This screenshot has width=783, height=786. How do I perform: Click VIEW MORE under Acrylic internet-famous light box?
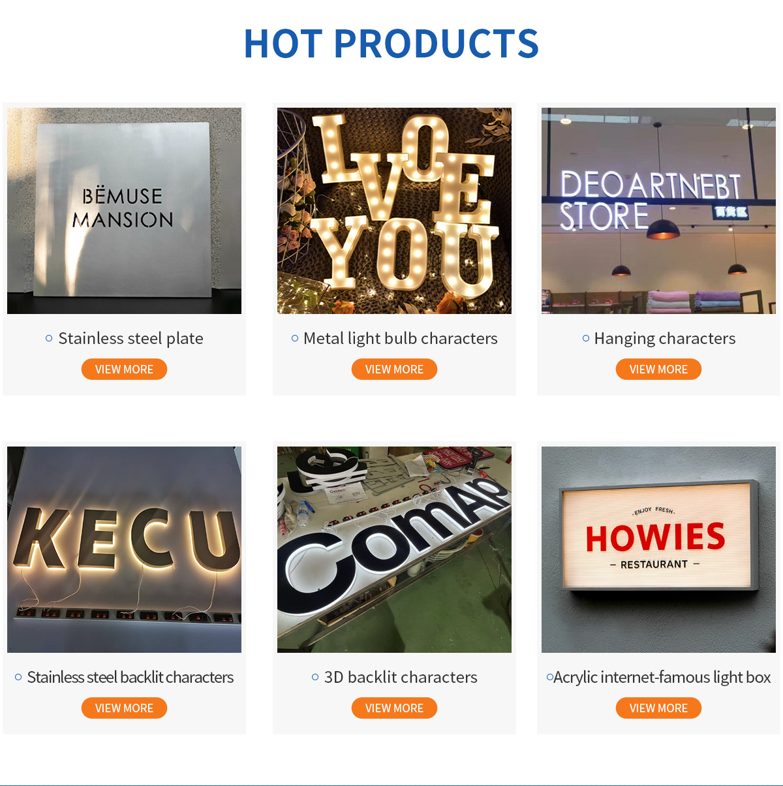[x=658, y=708]
